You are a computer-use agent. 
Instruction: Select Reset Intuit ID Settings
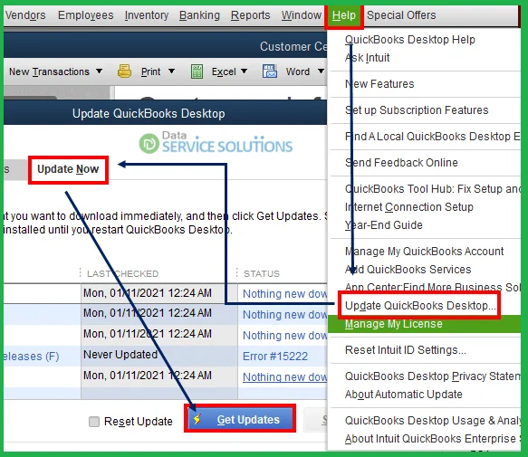click(406, 350)
